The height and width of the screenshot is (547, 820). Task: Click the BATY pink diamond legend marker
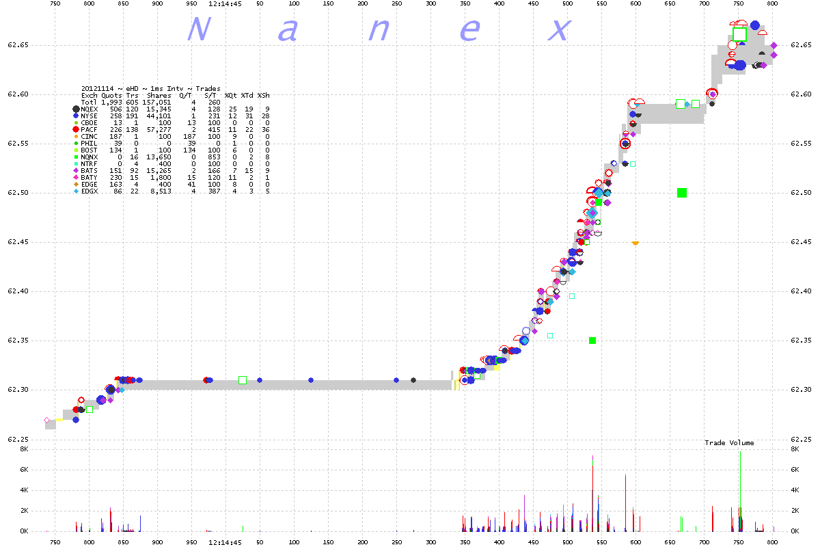tap(75, 177)
